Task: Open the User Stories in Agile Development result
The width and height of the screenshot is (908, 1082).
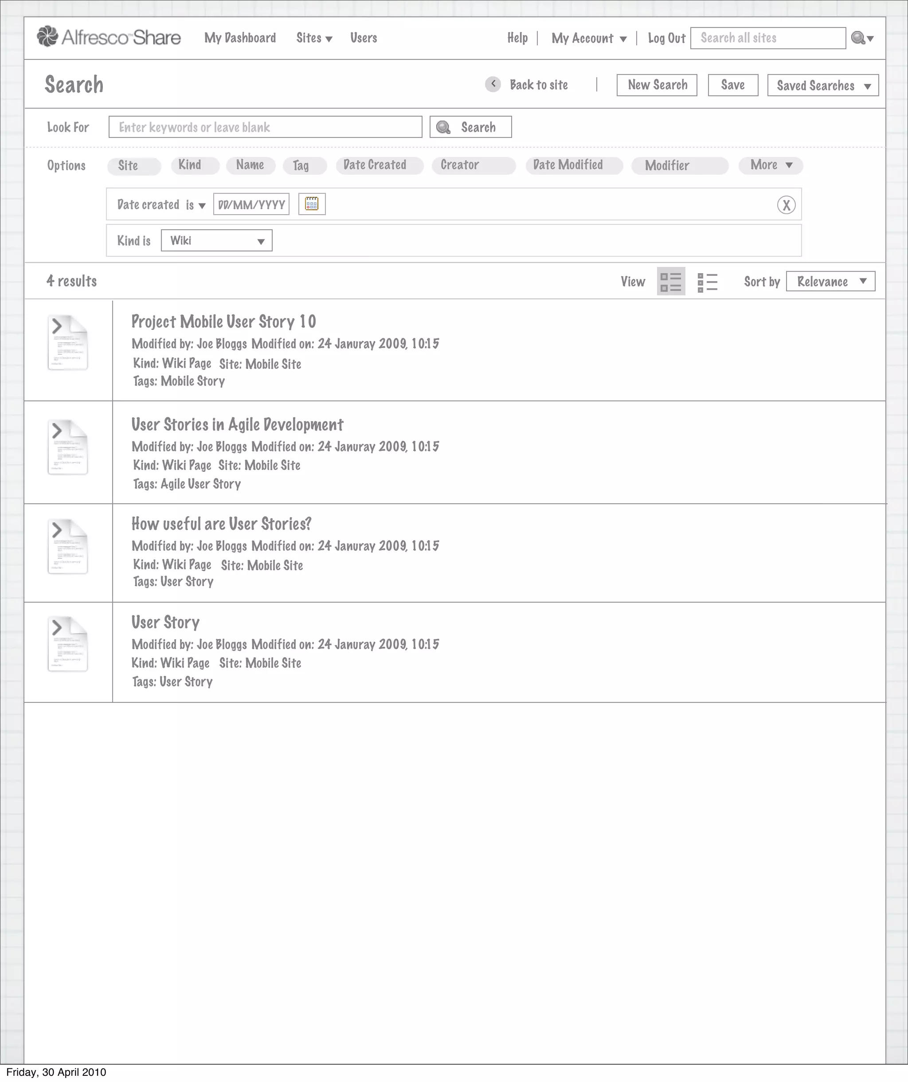Action: tap(237, 424)
